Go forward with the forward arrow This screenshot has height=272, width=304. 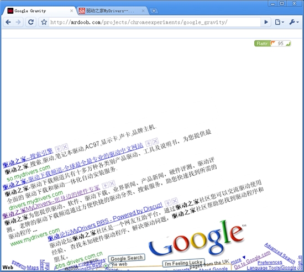18,22
